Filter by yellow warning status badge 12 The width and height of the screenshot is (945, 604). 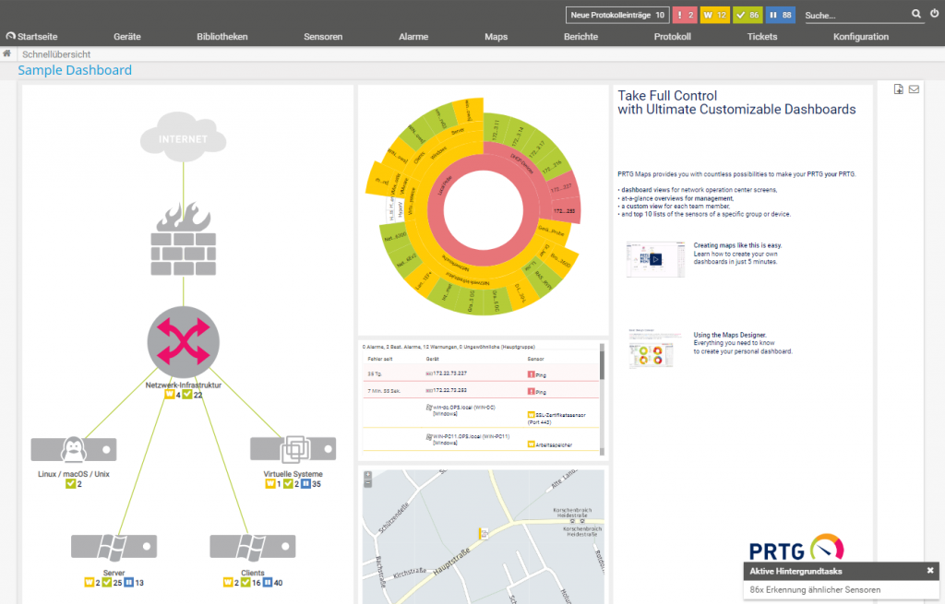[716, 15]
